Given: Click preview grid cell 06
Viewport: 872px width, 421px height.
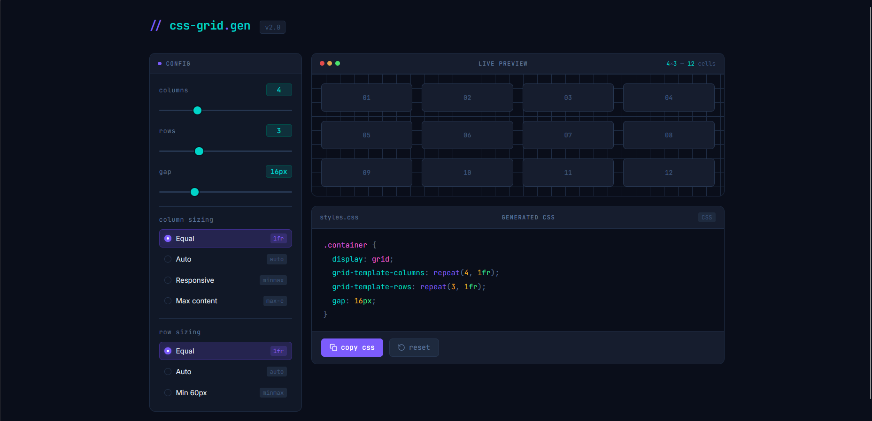Looking at the screenshot, I should 467,135.
